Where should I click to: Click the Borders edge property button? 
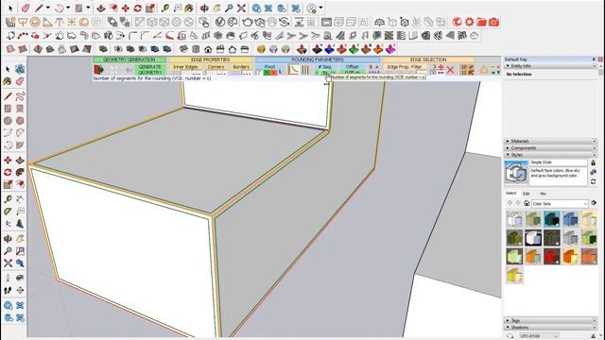[241, 67]
